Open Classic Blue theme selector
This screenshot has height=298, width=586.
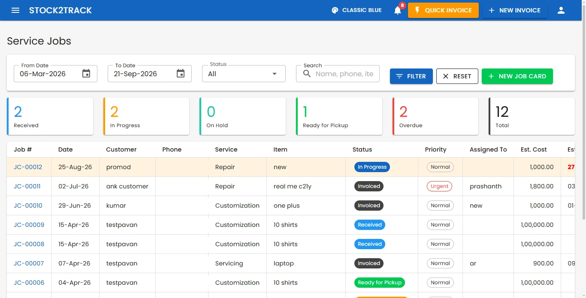(356, 10)
